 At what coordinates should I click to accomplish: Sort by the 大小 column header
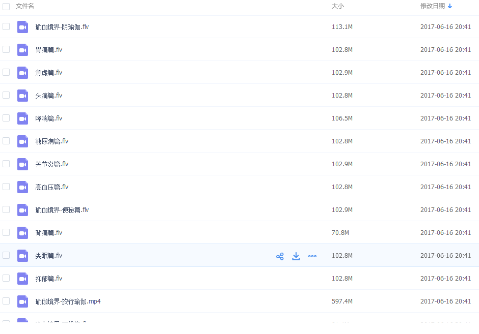337,6
